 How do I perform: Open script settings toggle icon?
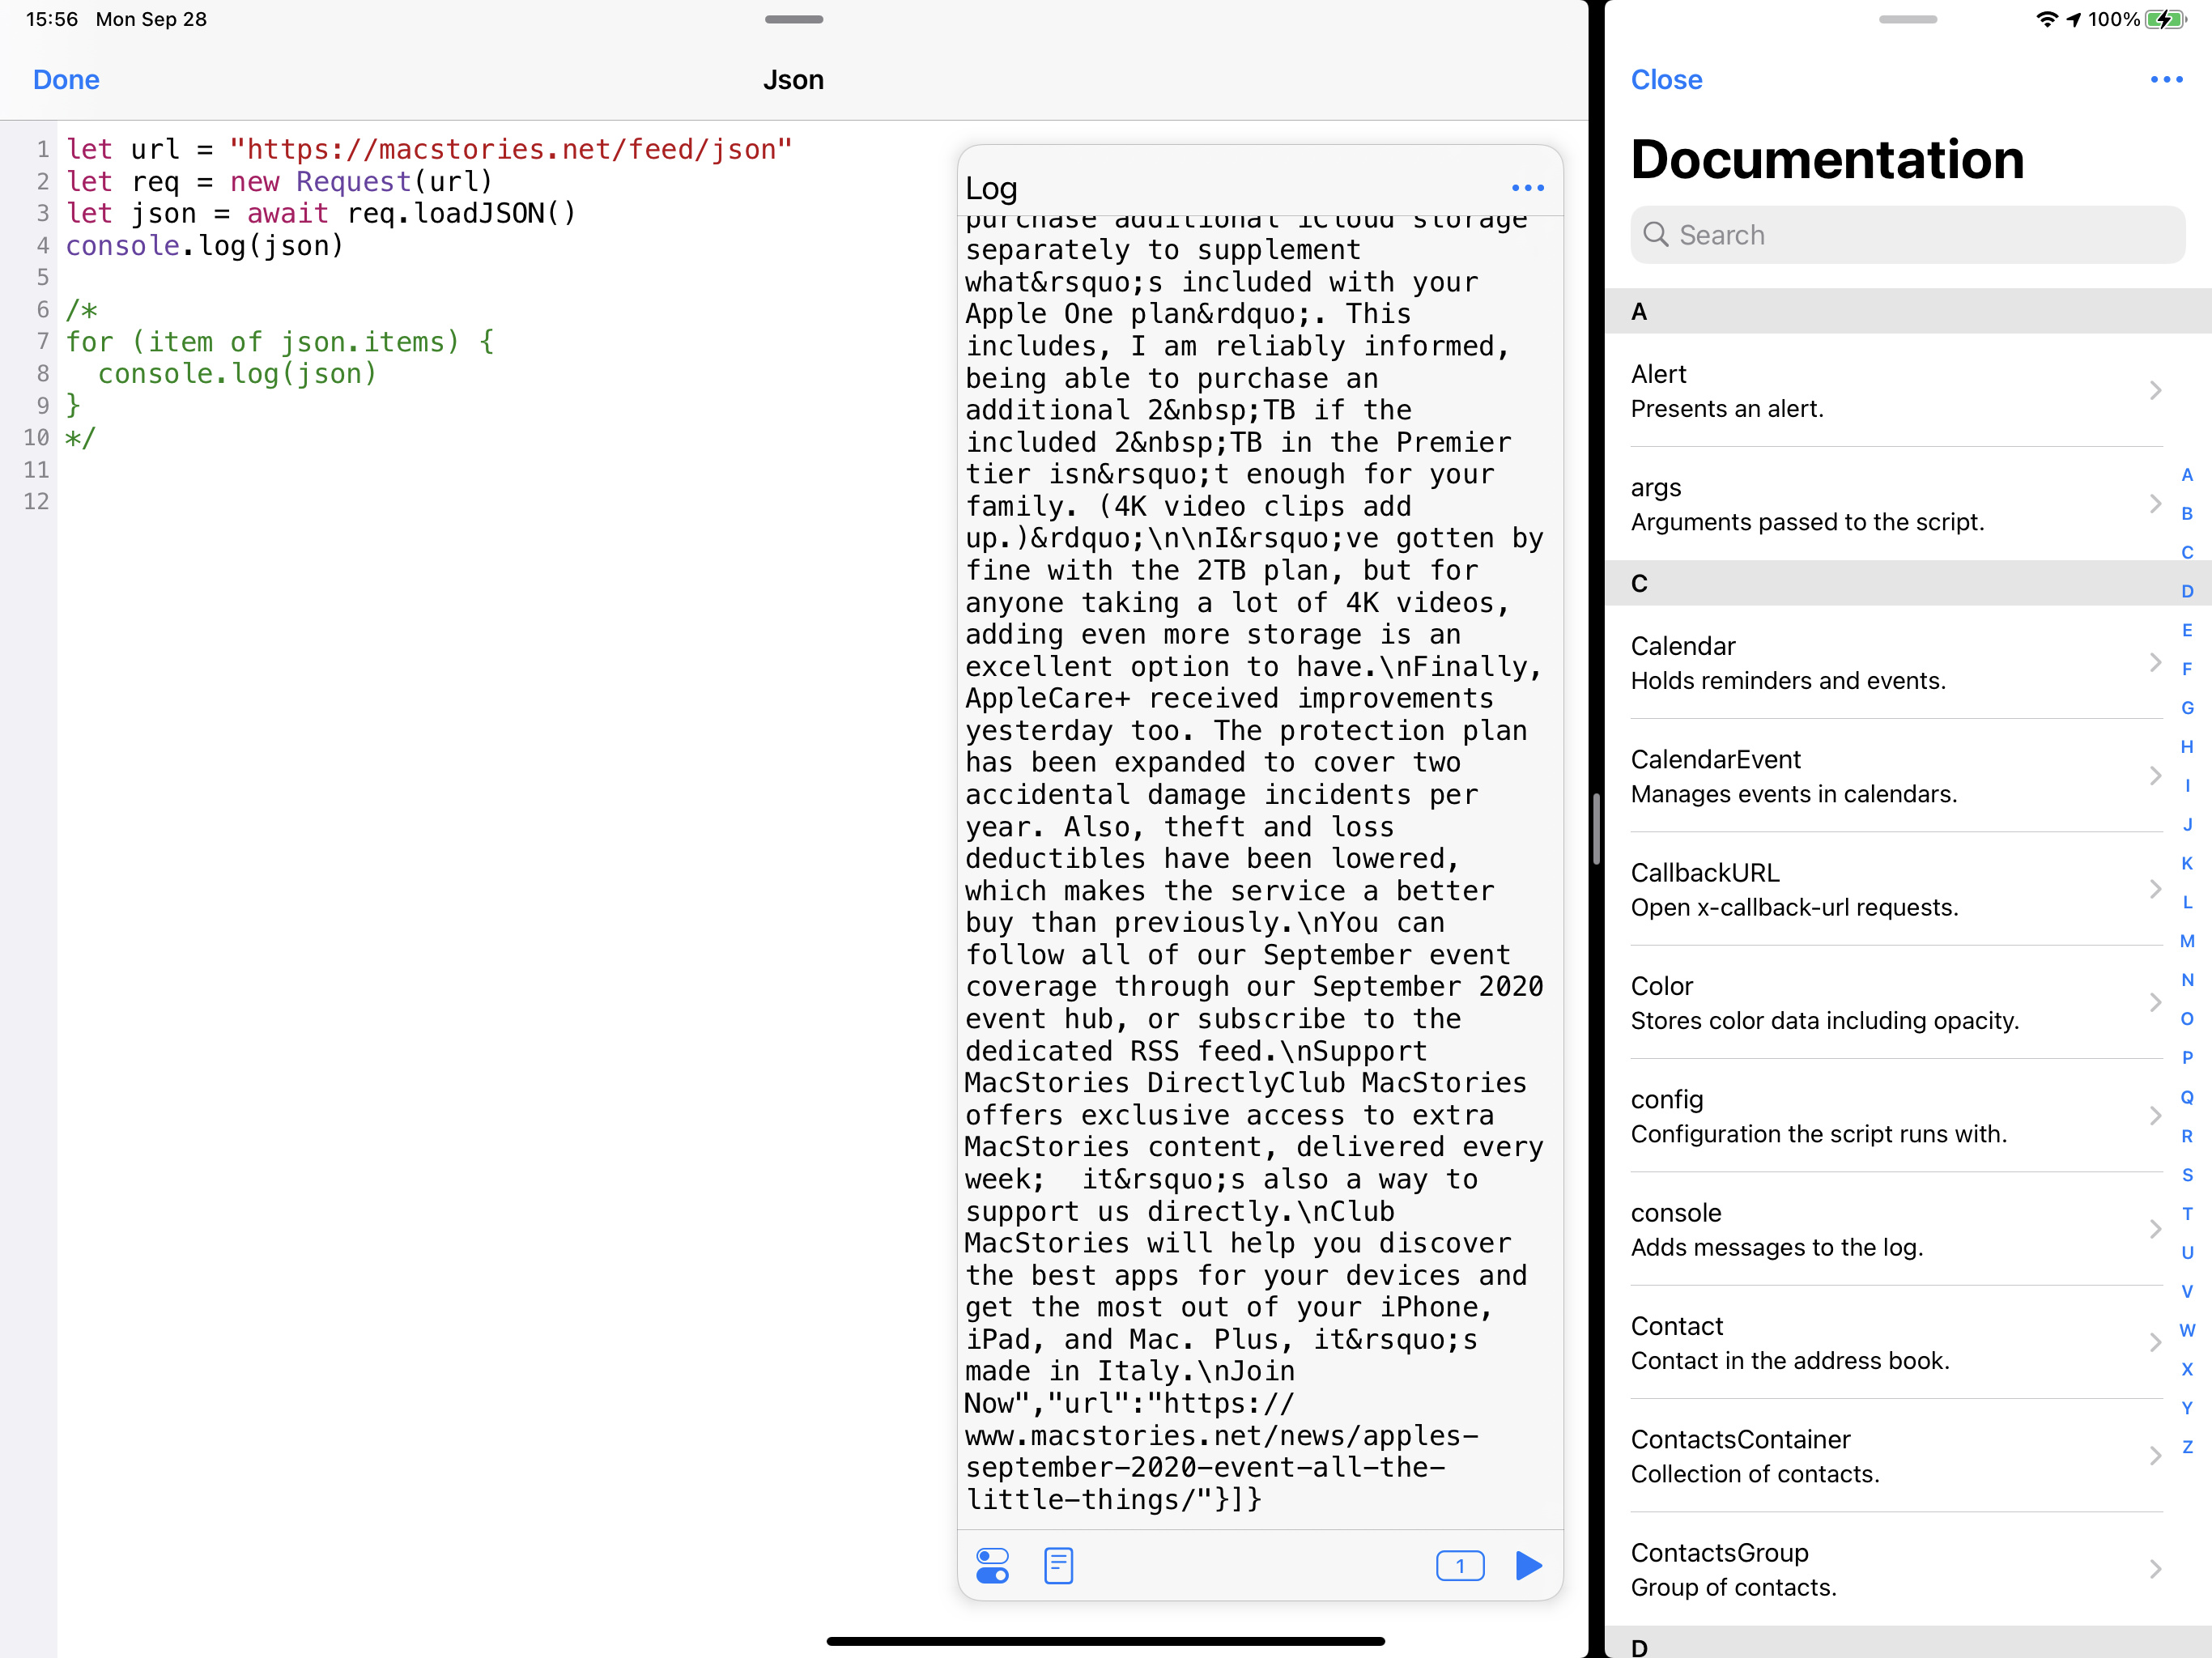pyautogui.click(x=992, y=1565)
